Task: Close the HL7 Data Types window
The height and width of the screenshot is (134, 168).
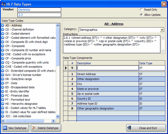Action: 164,4
